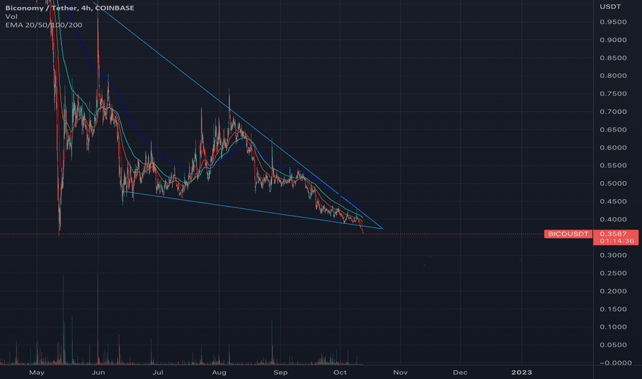Click the 0.4000 price axis label

coord(613,219)
